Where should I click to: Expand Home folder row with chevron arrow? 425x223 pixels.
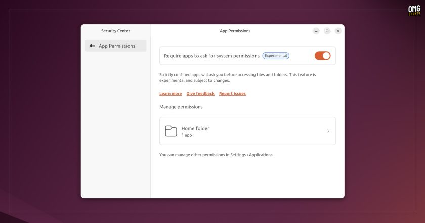[x=328, y=131]
